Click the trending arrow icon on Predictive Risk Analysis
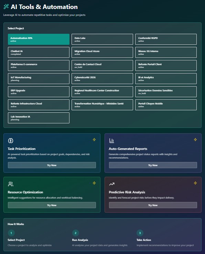 [112, 184]
